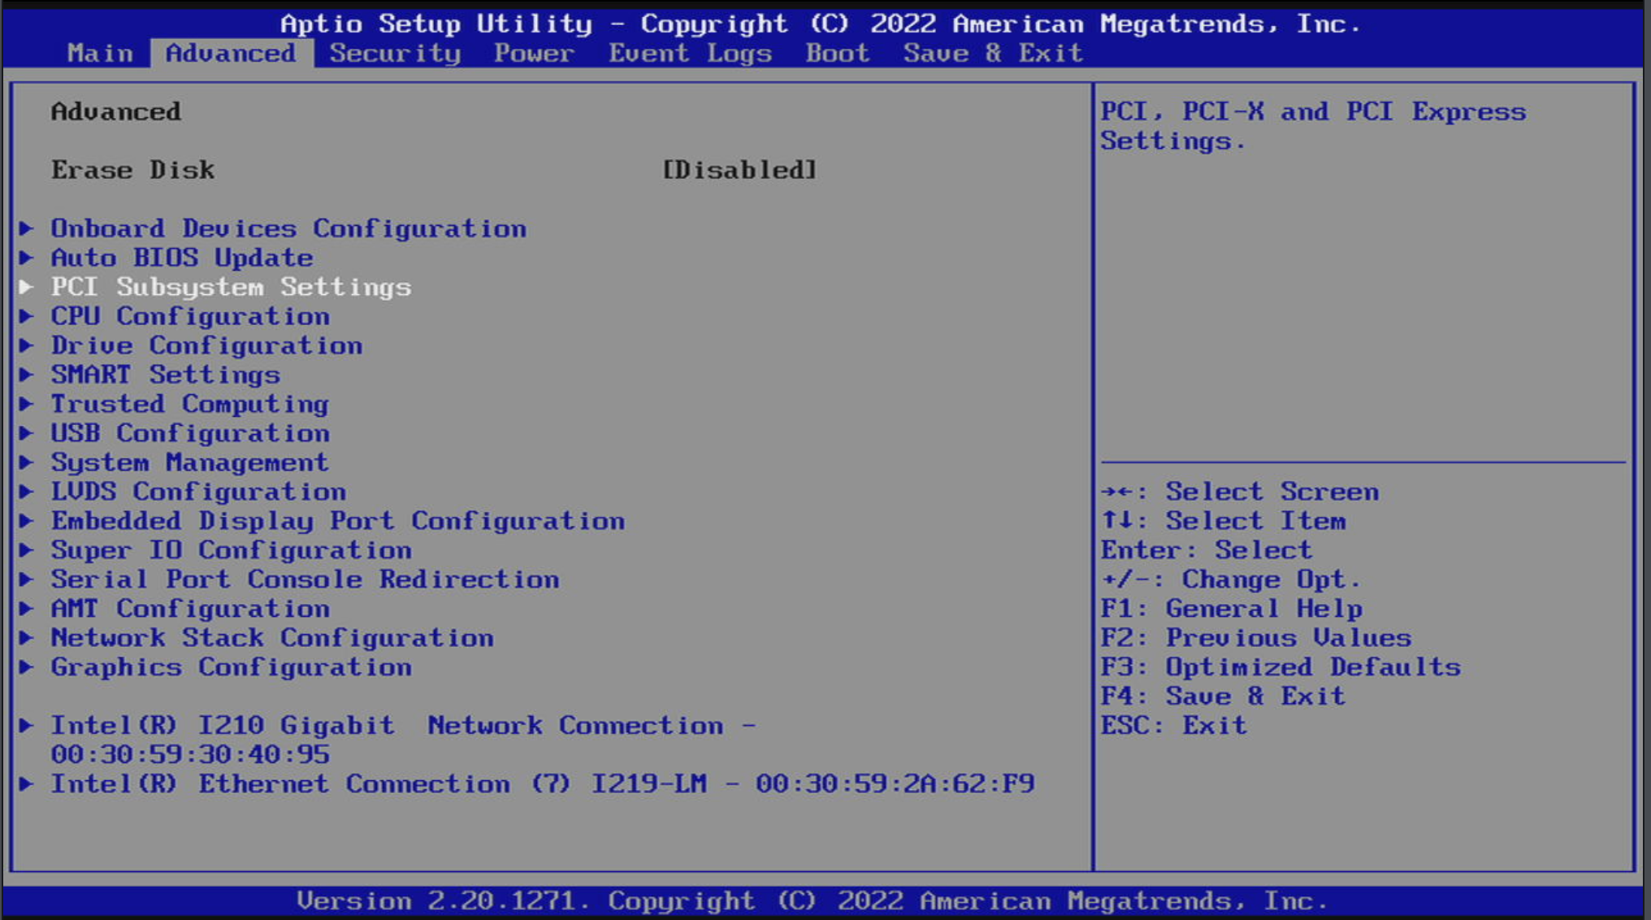Image resolution: width=1651 pixels, height=920 pixels.
Task: Click the 'Select Screen' key hint
Action: 1240,492
